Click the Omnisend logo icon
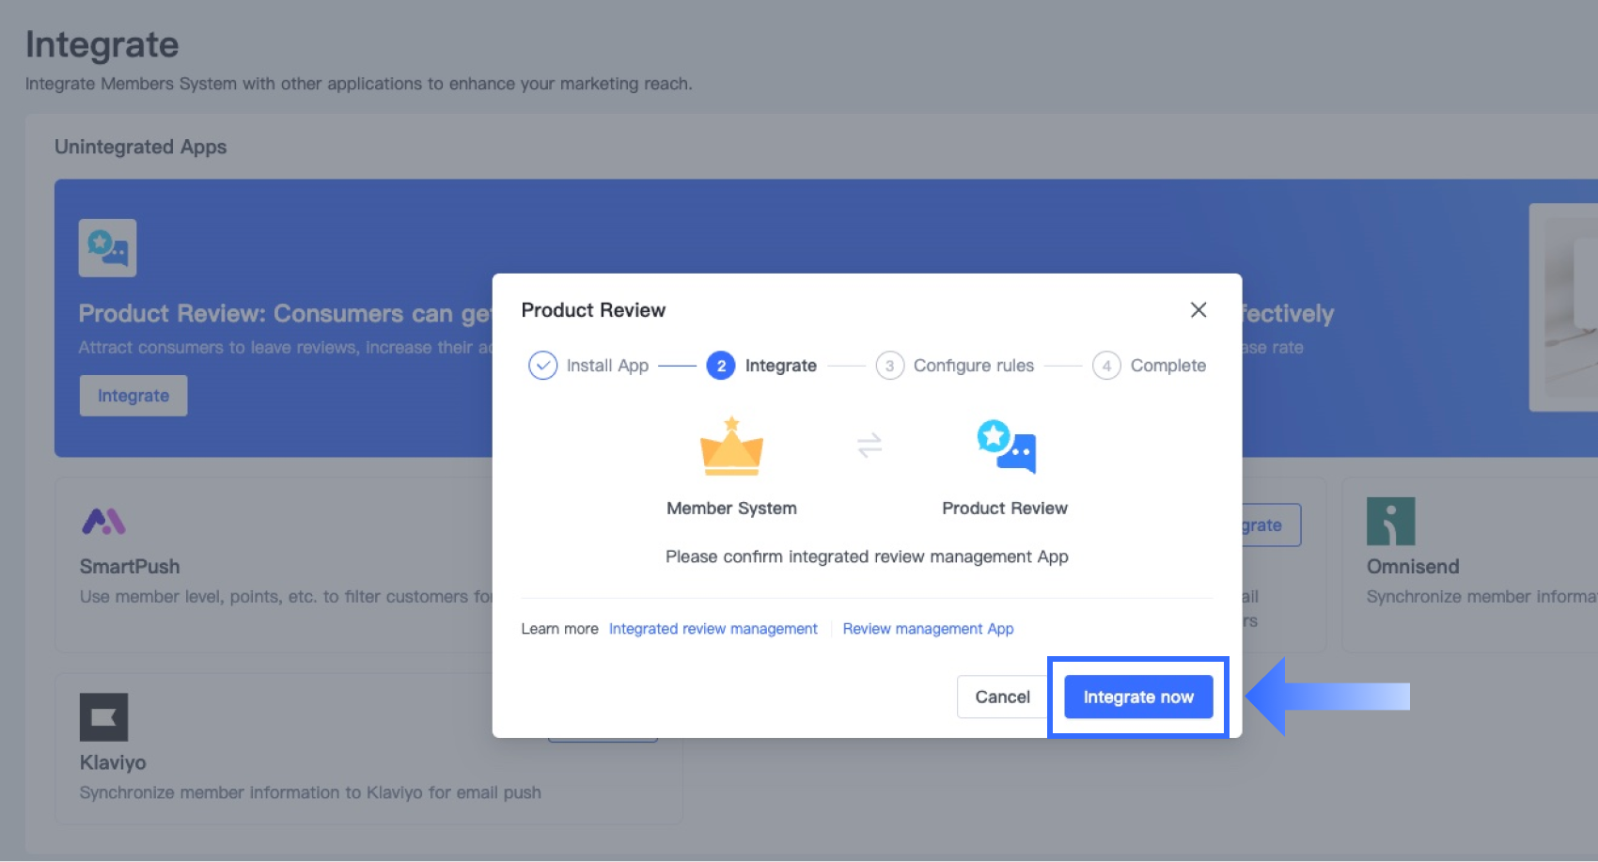Screen dimensions: 1598x862 click(1390, 522)
